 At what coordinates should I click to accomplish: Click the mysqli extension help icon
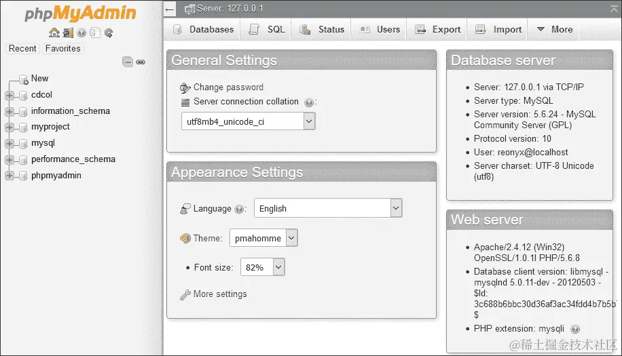pyautogui.click(x=575, y=328)
